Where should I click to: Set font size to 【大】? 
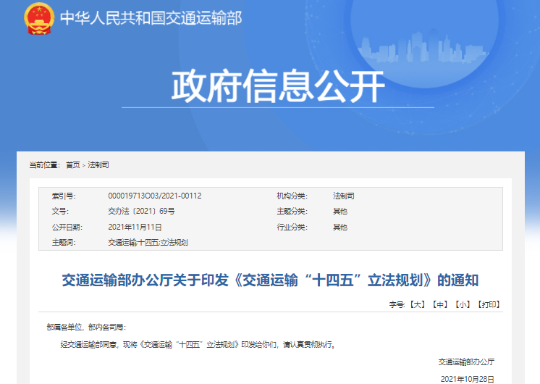tap(417, 305)
